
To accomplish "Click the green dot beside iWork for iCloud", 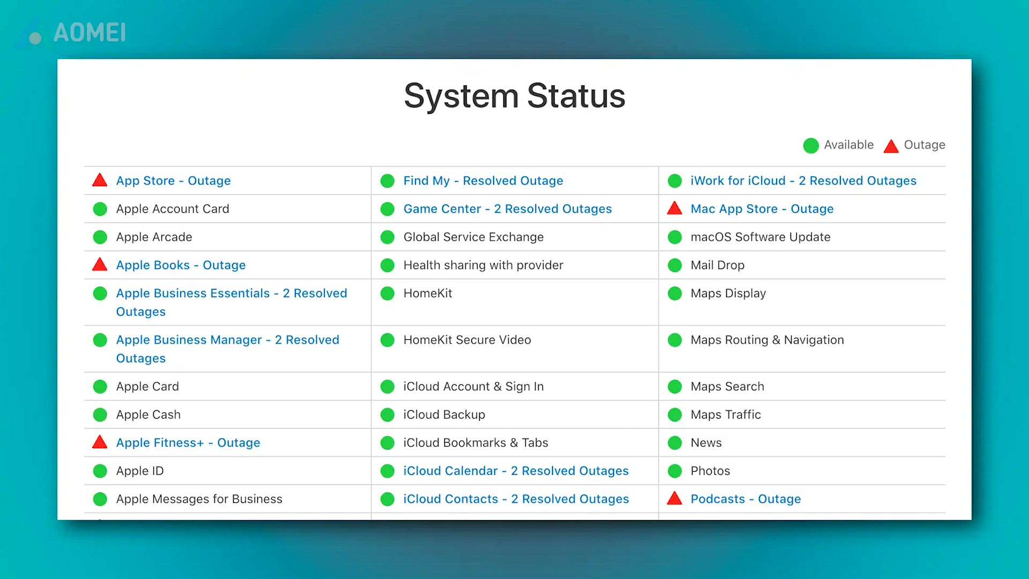I will [x=675, y=181].
